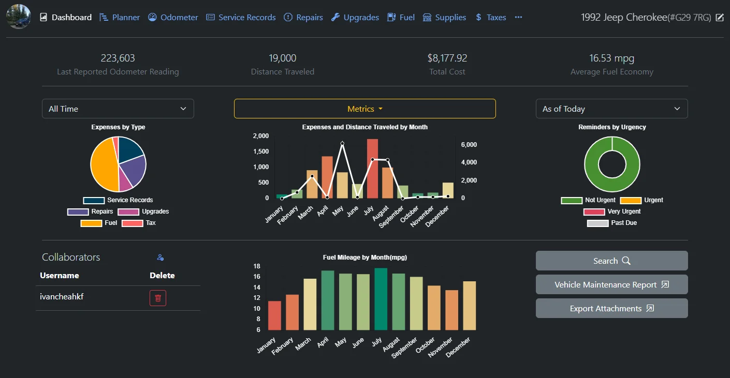730x378 pixels.
Task: Click the Repairs warning icon
Action: (288, 17)
